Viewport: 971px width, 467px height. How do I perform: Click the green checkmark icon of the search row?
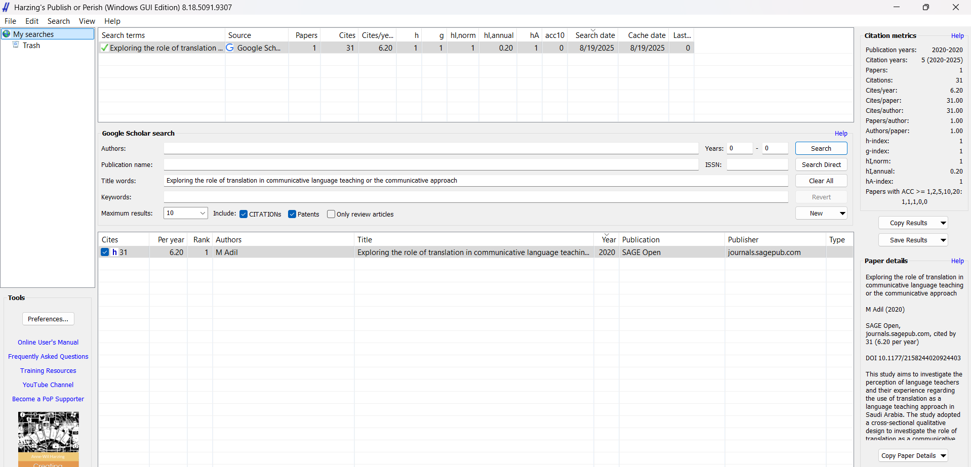click(104, 48)
